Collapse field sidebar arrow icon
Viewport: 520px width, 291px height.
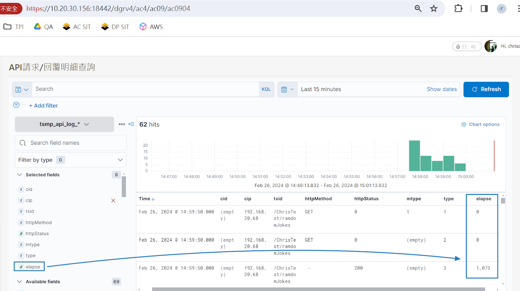coord(131,124)
